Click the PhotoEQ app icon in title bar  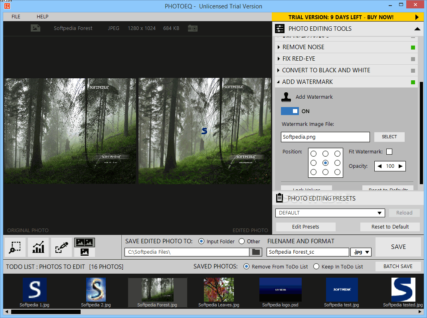click(7, 6)
